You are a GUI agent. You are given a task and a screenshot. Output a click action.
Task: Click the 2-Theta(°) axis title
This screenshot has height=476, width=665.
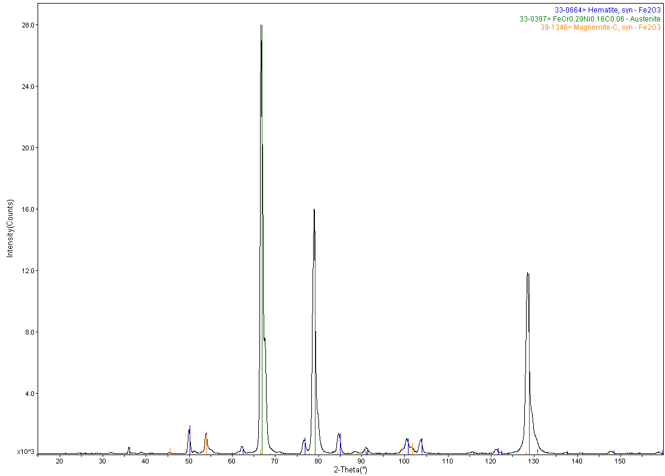click(350, 469)
